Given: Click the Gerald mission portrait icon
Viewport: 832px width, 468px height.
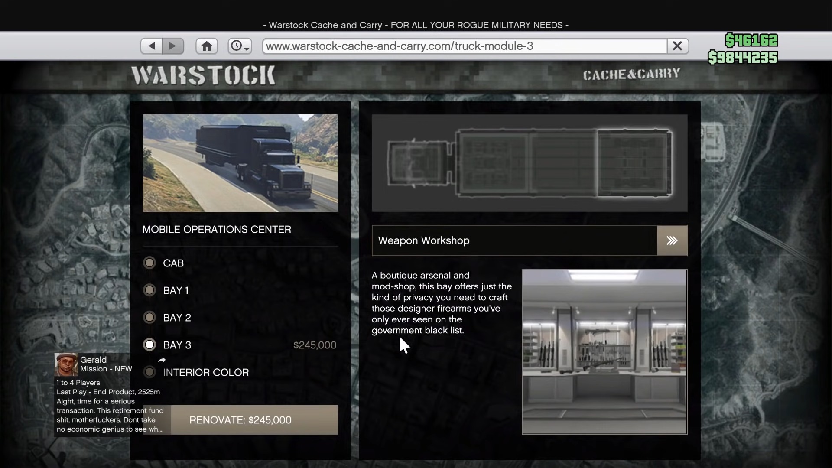Looking at the screenshot, I should pyautogui.click(x=66, y=364).
